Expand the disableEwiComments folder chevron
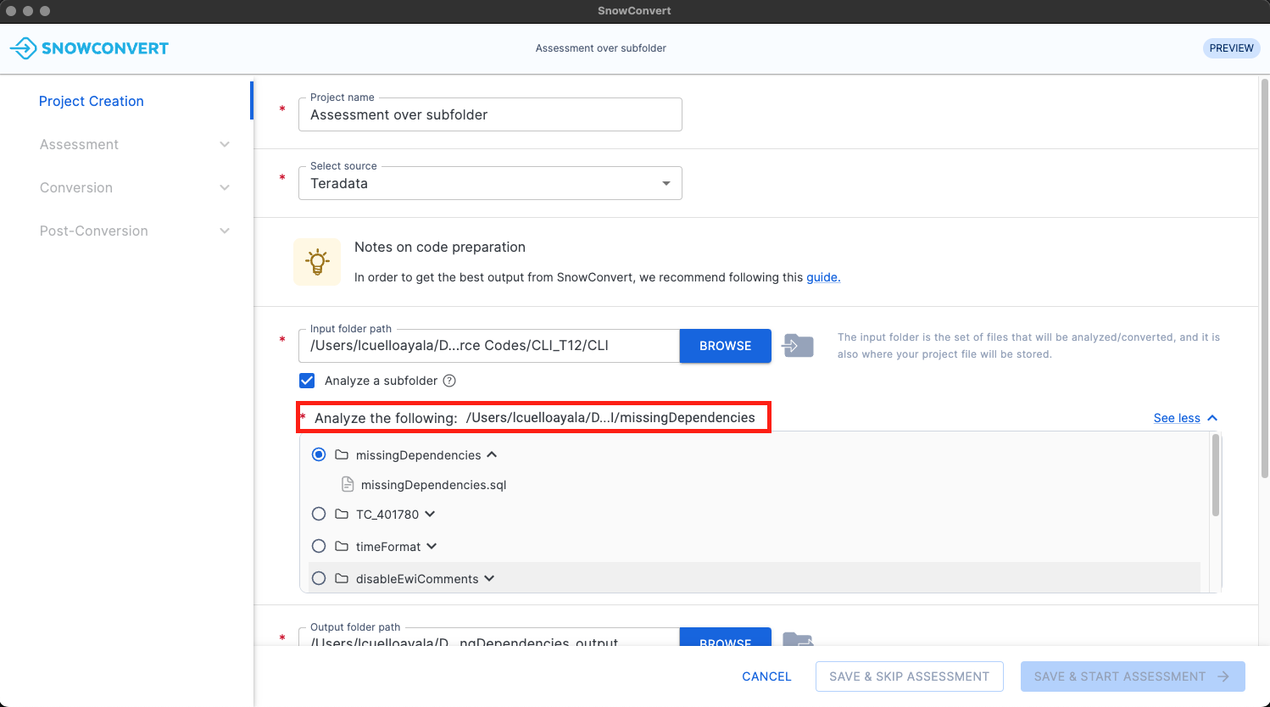The width and height of the screenshot is (1270, 707). pos(489,579)
